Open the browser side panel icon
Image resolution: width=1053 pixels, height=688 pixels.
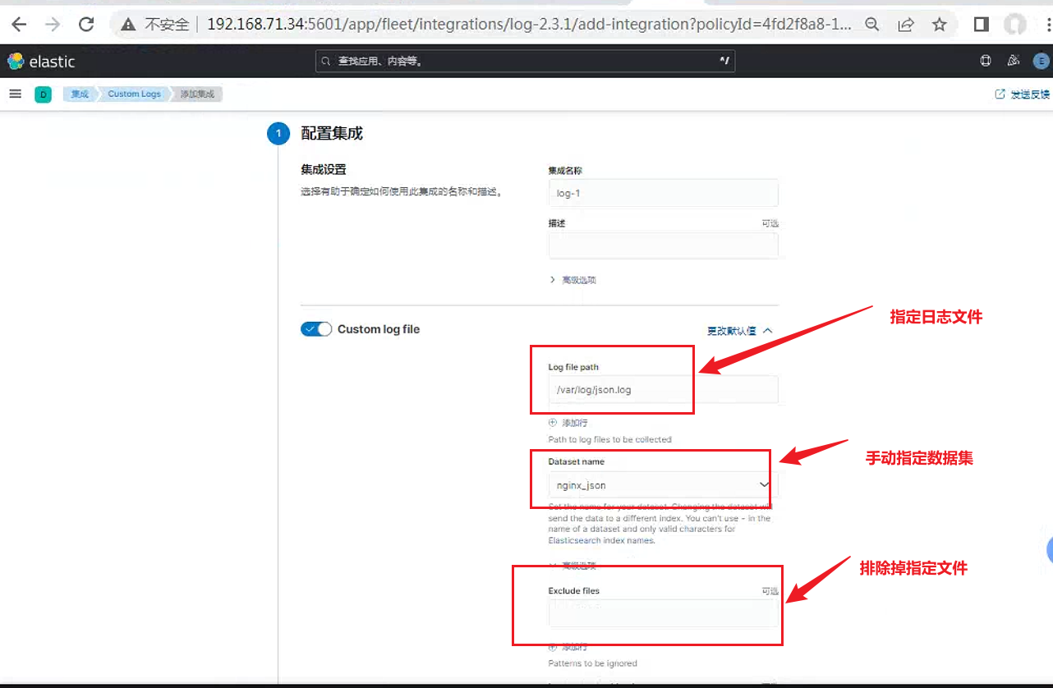981,25
